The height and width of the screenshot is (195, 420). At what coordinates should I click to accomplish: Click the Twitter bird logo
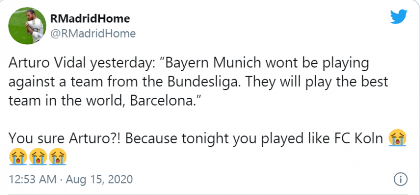(x=398, y=17)
